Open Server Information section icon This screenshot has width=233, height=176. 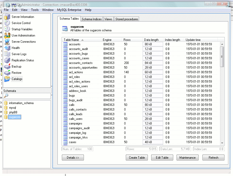[7, 17]
